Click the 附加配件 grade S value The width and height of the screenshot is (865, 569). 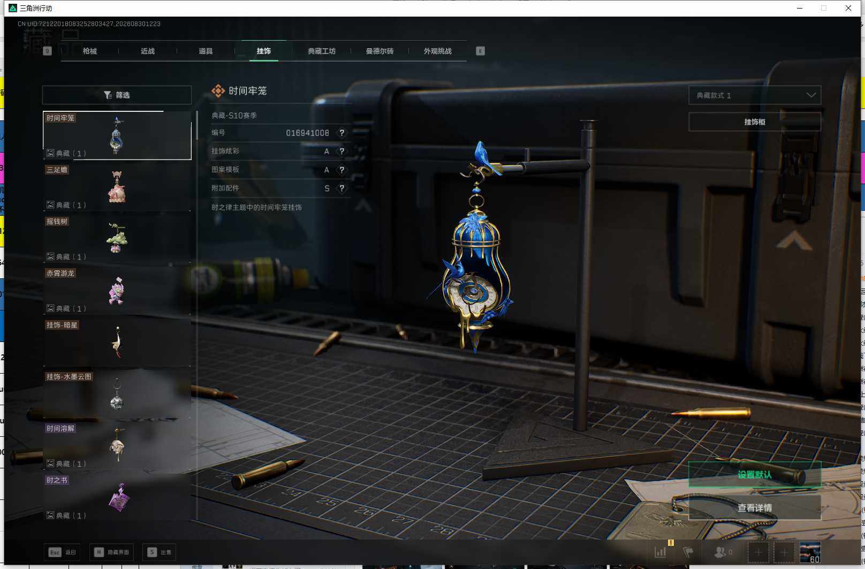327,188
